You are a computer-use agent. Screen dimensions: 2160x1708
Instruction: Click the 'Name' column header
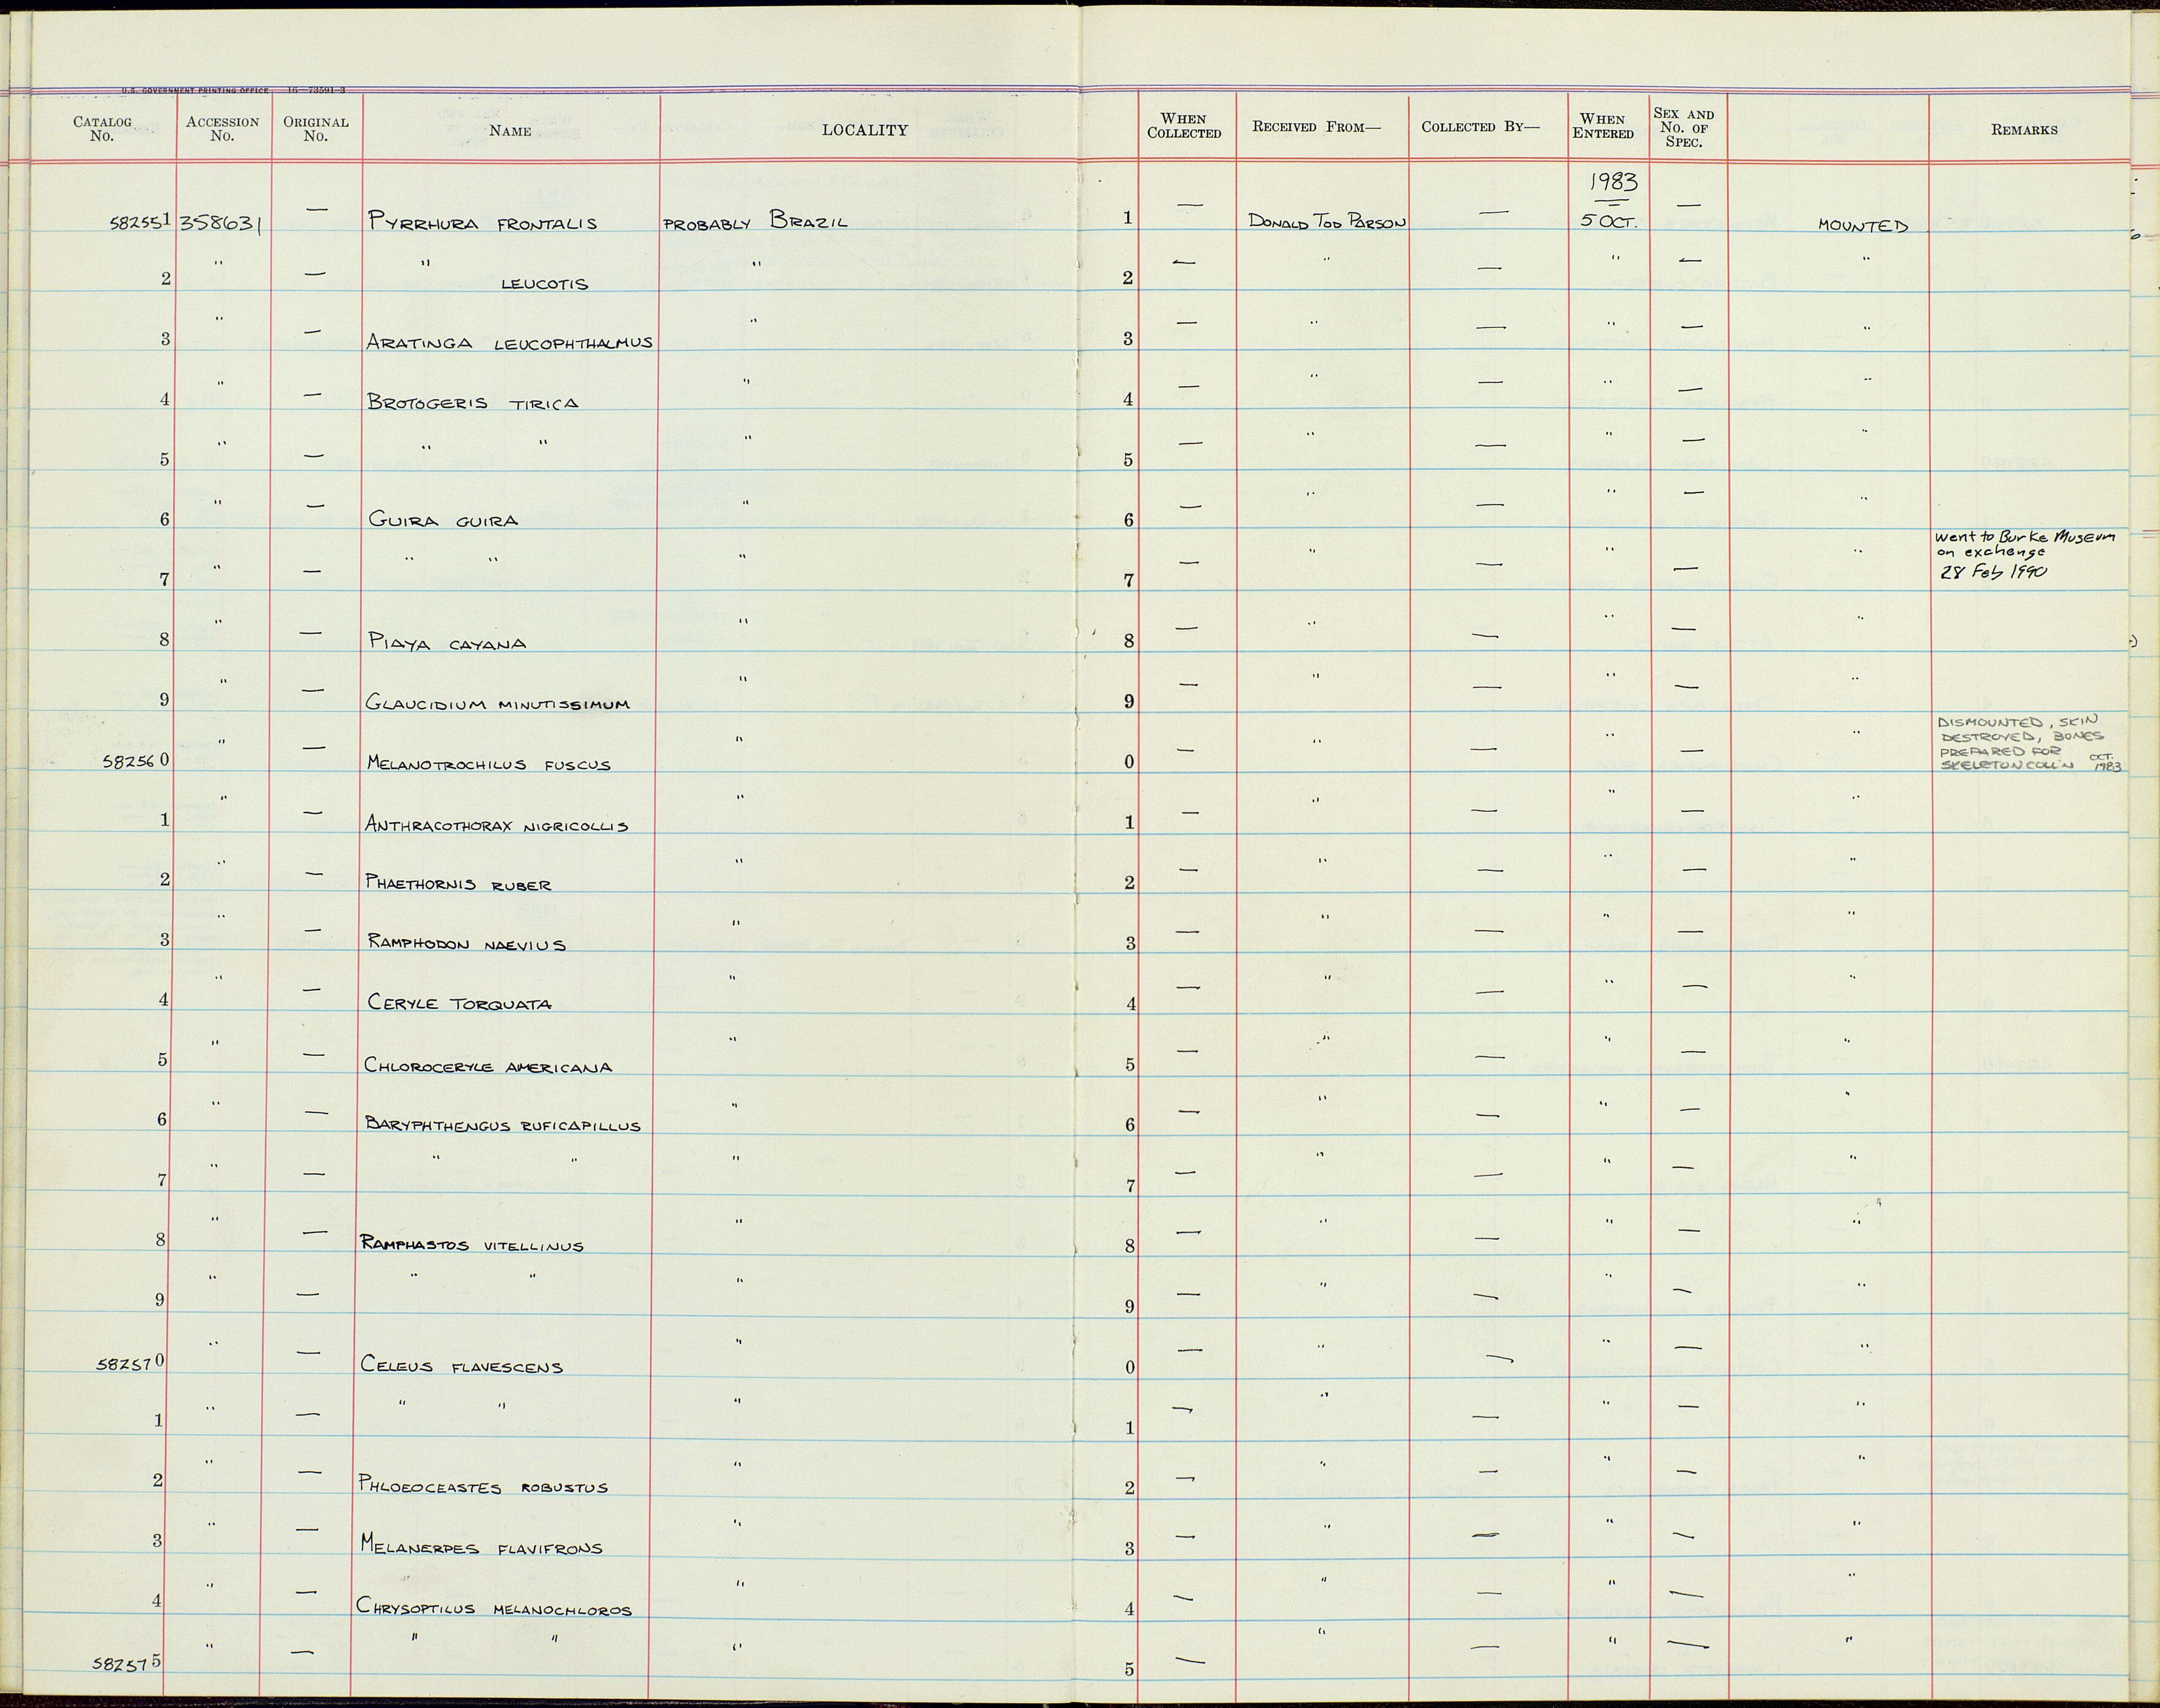(510, 130)
